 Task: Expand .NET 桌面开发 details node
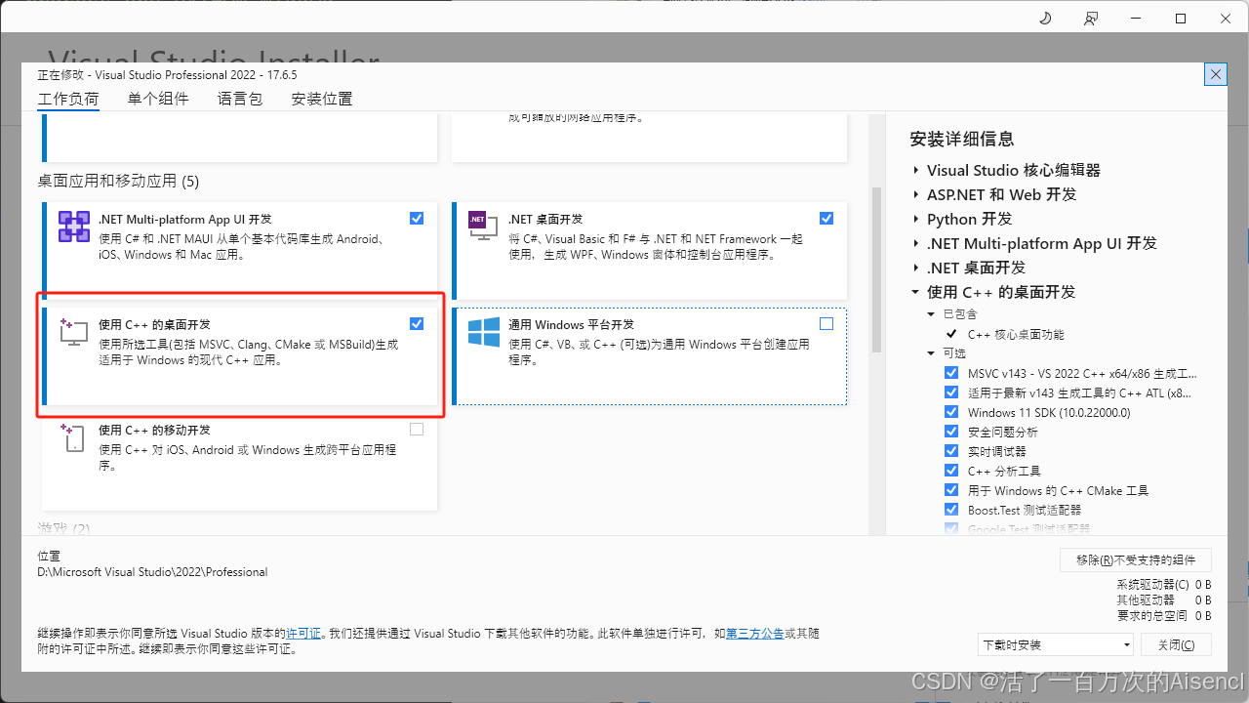point(916,268)
